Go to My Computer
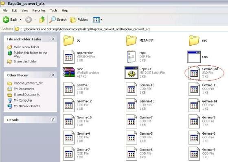Image resolution: width=228 pixels, height=162 pixels. point(23,100)
